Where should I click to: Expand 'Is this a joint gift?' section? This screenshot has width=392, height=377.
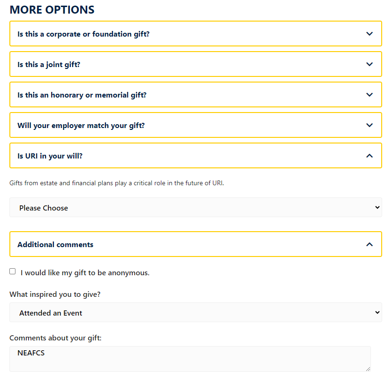tap(196, 64)
